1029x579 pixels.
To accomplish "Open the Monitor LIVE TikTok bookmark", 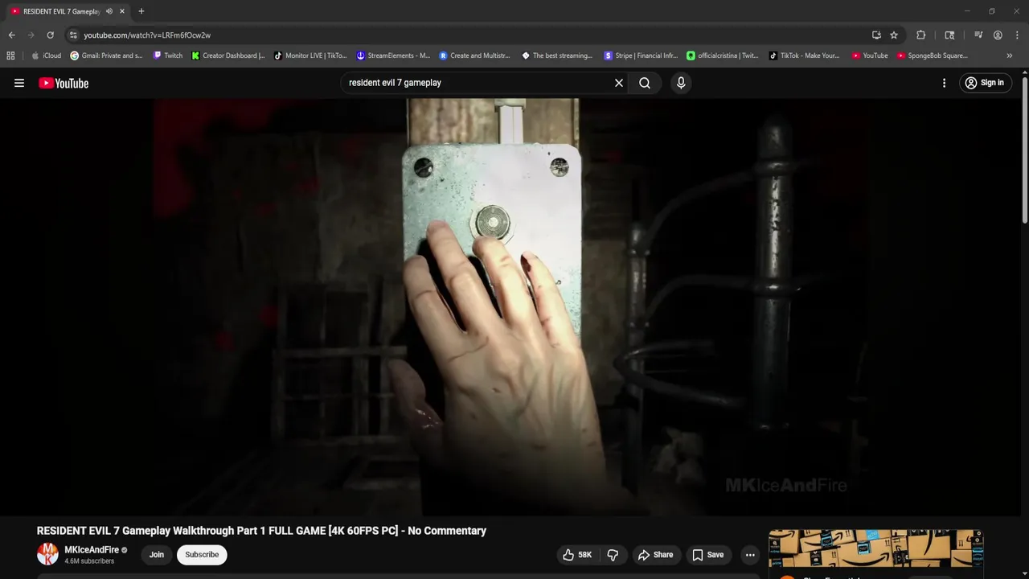I will pyautogui.click(x=310, y=55).
